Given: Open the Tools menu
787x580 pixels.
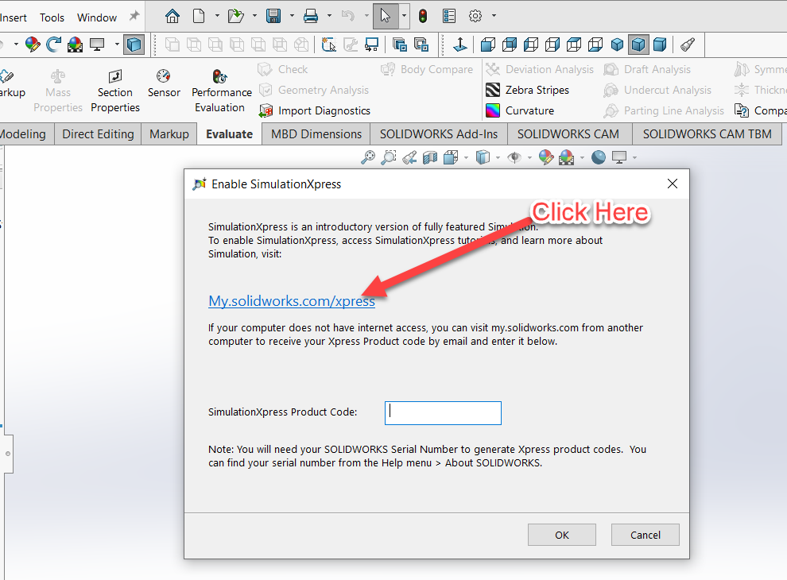Looking at the screenshot, I should point(52,17).
